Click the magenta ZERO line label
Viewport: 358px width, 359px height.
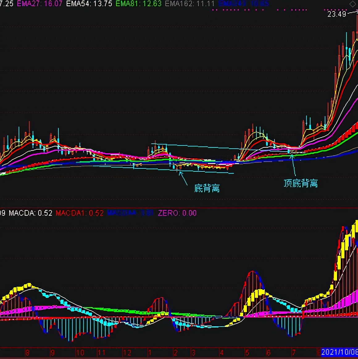click(177, 213)
